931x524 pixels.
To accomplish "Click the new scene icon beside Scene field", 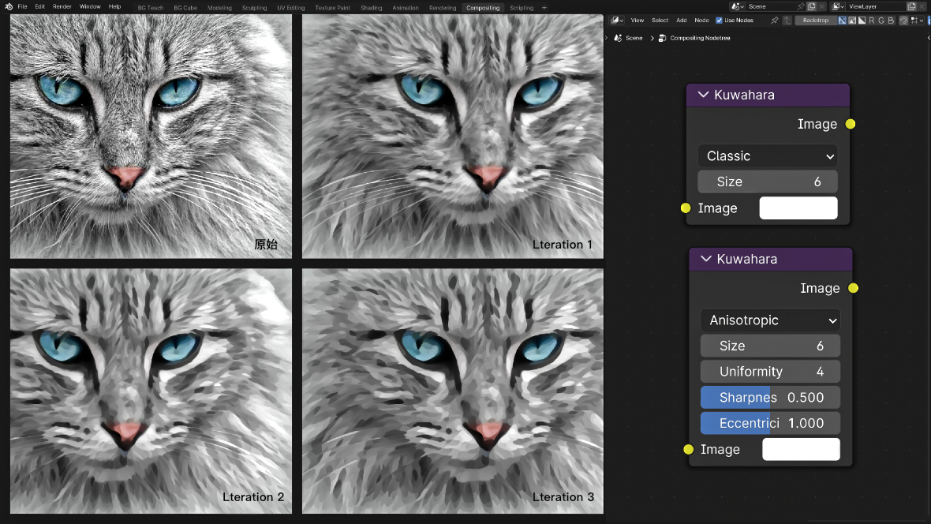I will [811, 6].
